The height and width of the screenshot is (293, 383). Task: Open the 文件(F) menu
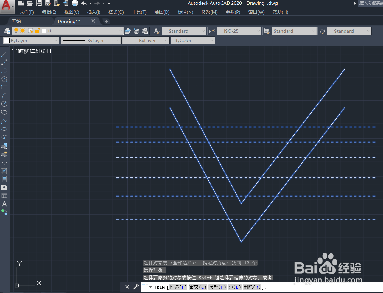tap(27, 12)
